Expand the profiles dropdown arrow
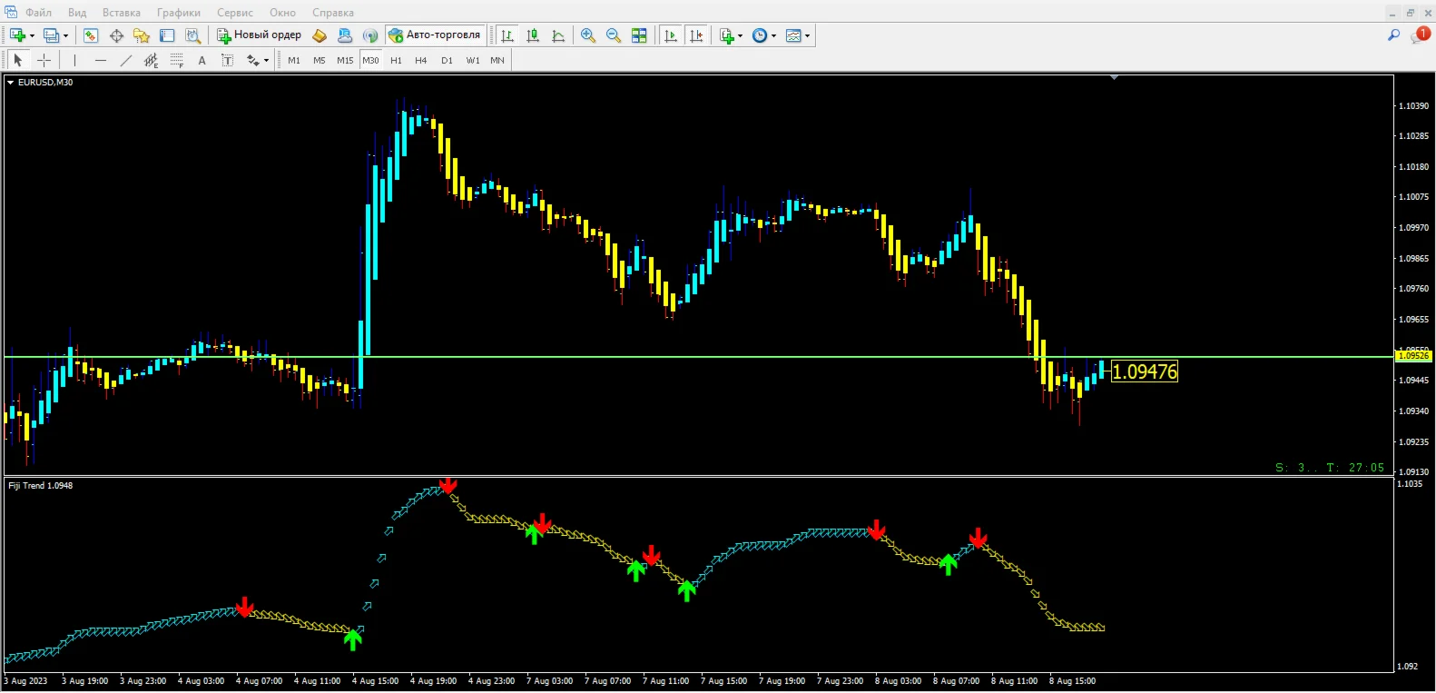This screenshot has height=693, width=1436. click(x=65, y=36)
